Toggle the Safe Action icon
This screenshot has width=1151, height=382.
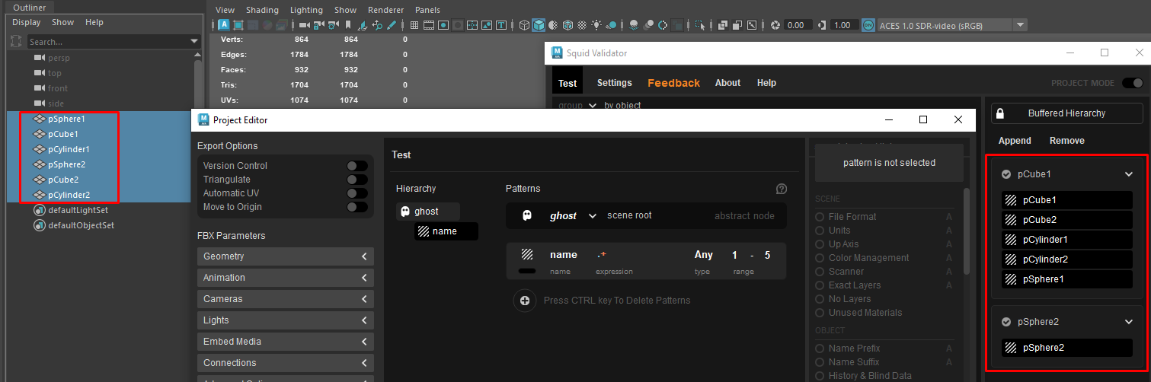tap(487, 25)
